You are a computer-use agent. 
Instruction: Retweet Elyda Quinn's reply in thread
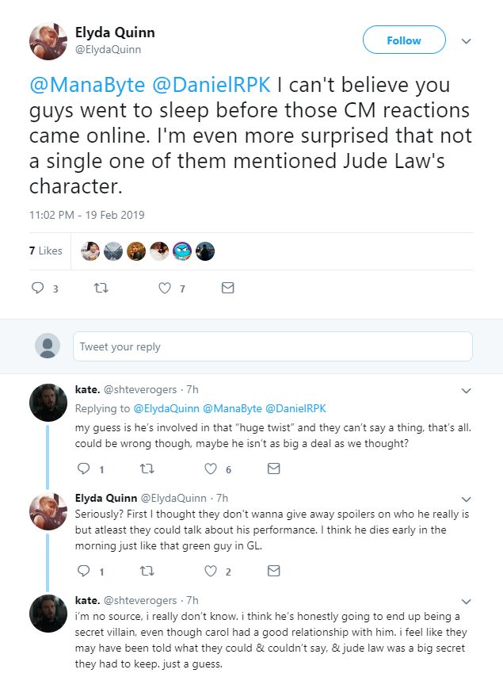pos(147,571)
